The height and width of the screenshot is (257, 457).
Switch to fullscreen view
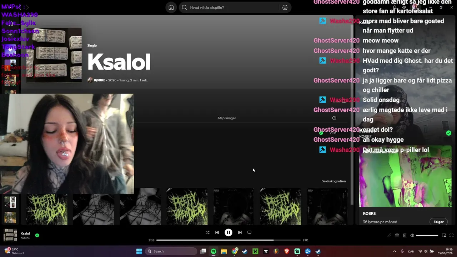[452, 235]
